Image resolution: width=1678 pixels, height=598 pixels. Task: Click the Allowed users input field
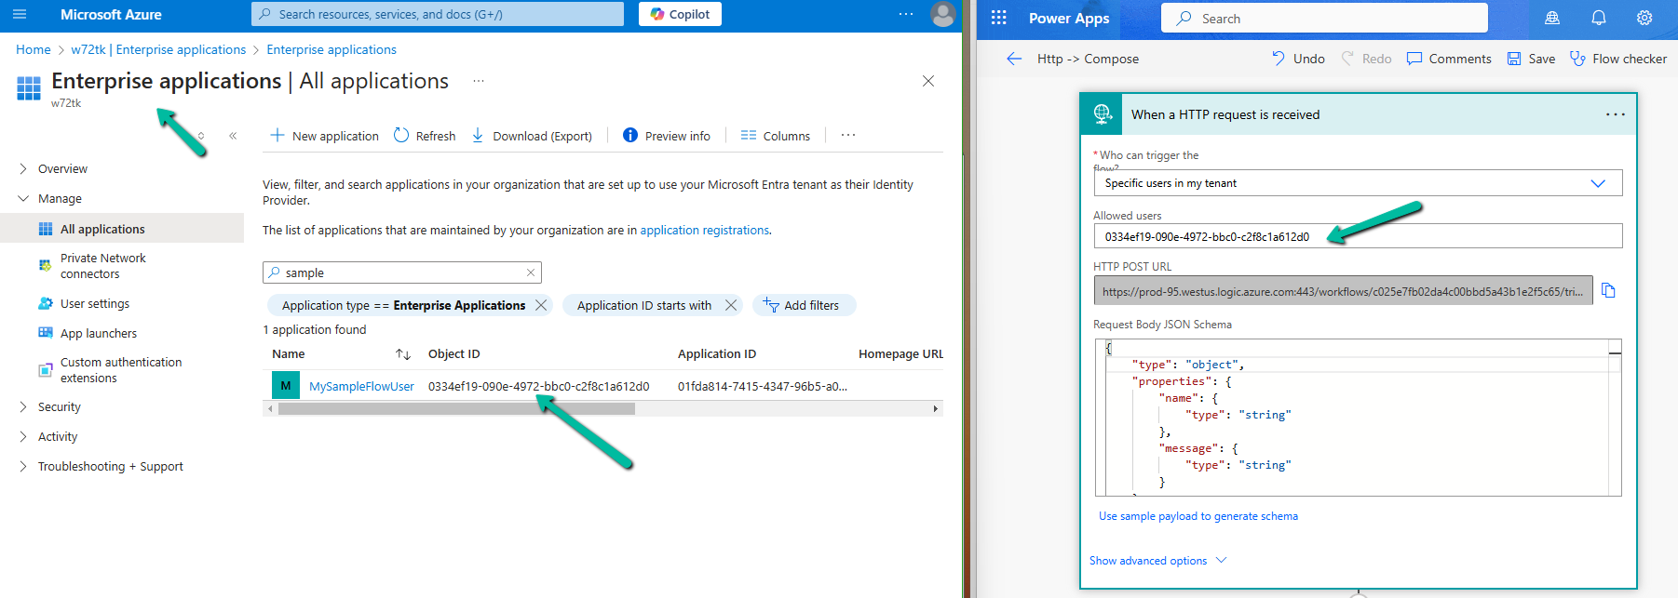click(x=1357, y=236)
